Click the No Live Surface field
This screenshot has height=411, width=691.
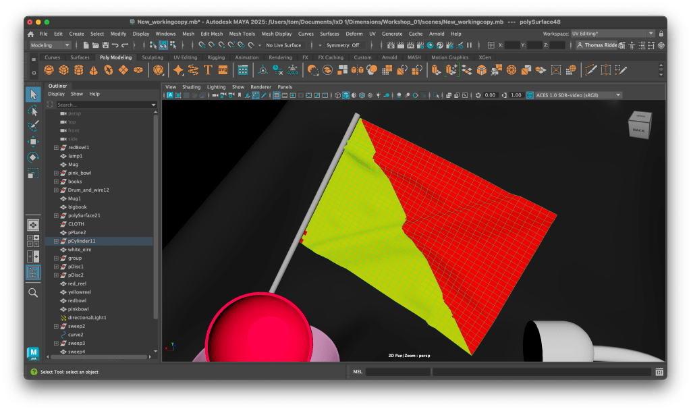283,45
